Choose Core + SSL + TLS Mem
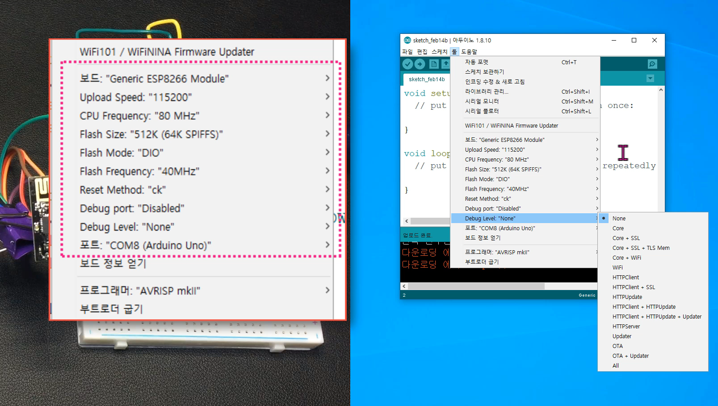The width and height of the screenshot is (718, 406). coord(653,248)
